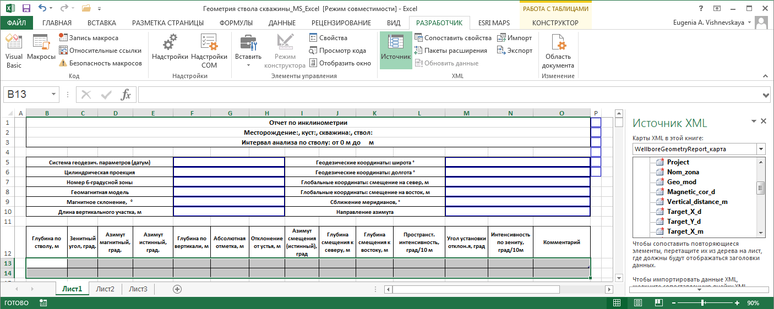Image resolution: width=774 pixels, height=309 pixels.
Task: Expand the Name Box dropdown arrow
Action: coord(53,95)
